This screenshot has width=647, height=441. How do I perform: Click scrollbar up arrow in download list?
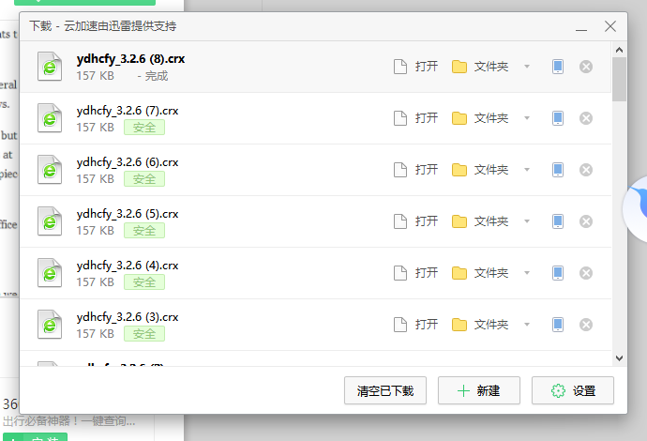(x=619, y=50)
